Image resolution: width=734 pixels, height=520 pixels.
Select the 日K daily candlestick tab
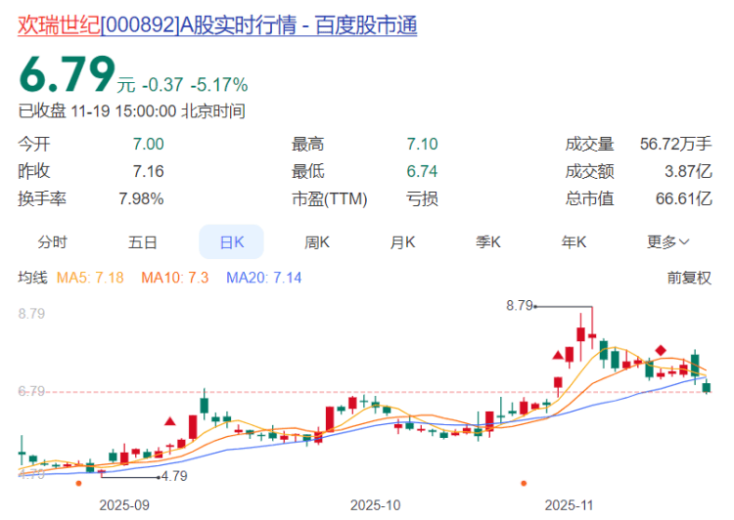[231, 241]
